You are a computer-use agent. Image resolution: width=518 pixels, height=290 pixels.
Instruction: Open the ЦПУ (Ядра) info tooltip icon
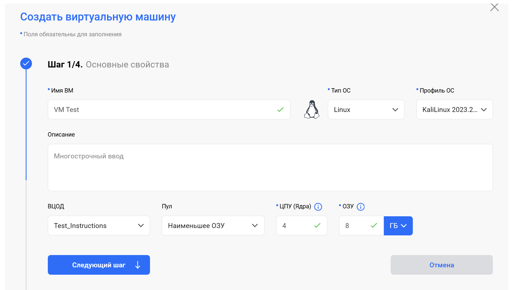(x=318, y=207)
